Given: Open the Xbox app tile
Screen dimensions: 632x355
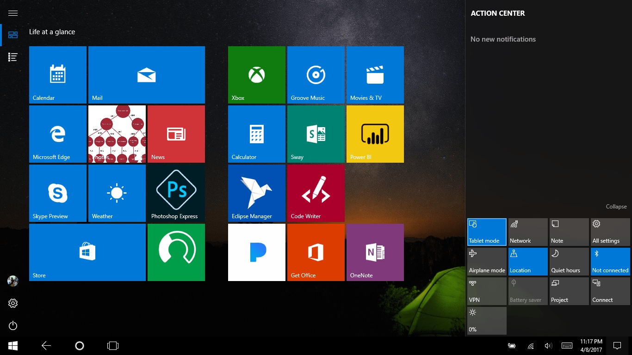Looking at the screenshot, I should coord(256,74).
